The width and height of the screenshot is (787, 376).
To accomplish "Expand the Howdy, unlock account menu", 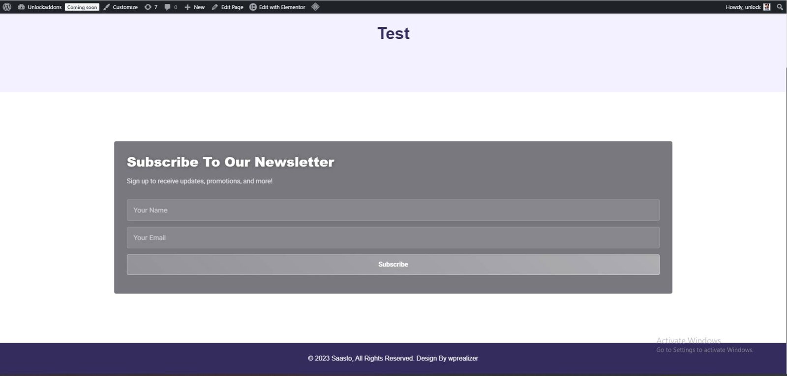I will click(x=743, y=7).
